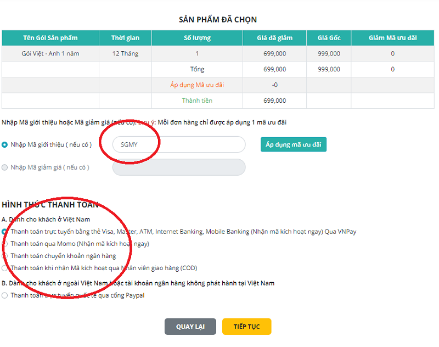The image size is (439, 347).
Task: Click the 'Giá đã giảm' column header
Action: (x=274, y=38)
